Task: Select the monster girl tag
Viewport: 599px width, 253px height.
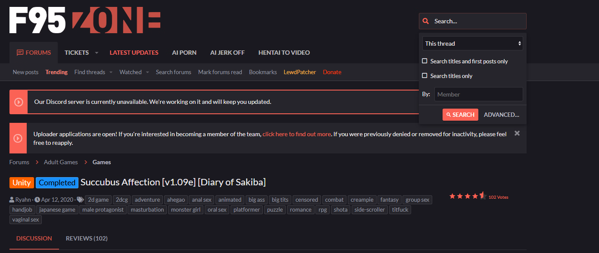Action: [x=186, y=209]
